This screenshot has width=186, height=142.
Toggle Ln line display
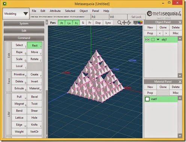[x=69, y=23]
